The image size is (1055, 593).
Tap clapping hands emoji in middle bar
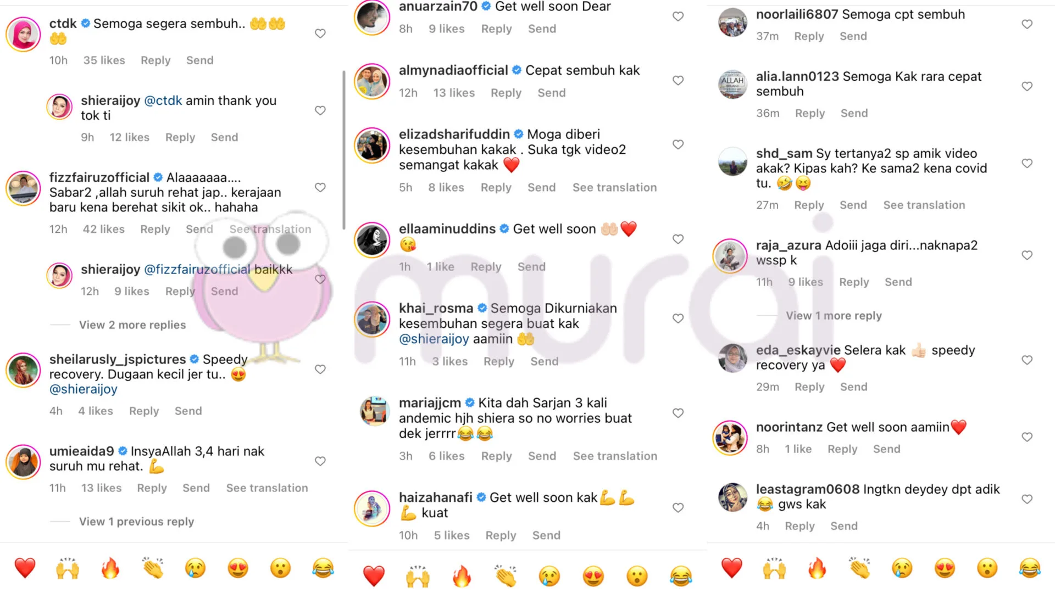click(x=506, y=576)
